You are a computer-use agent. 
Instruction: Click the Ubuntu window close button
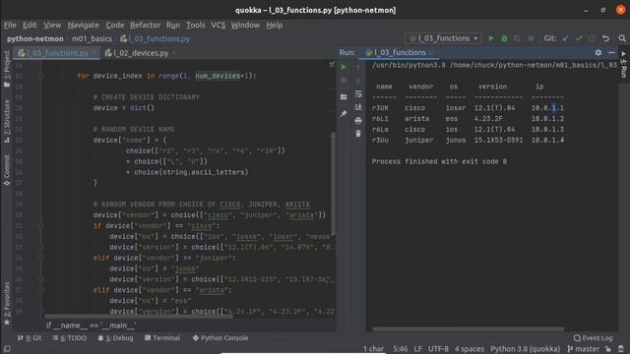point(620,10)
